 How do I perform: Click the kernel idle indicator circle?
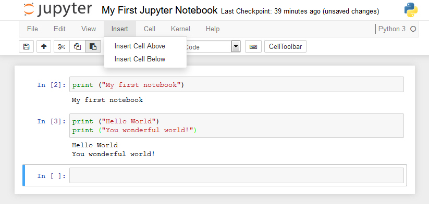click(x=413, y=29)
